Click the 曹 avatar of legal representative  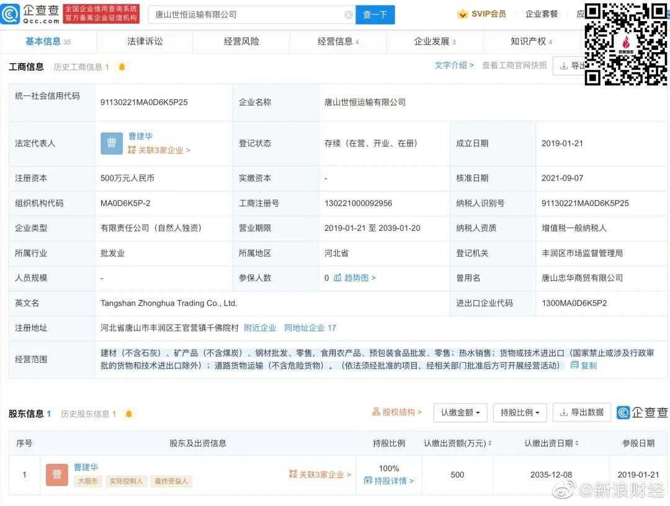112,143
